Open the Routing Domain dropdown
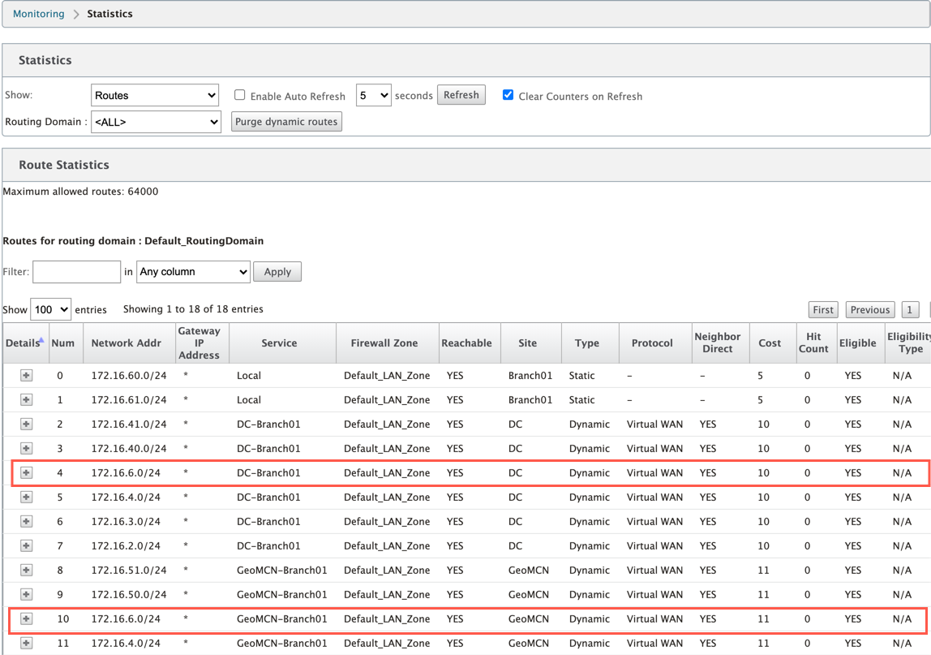This screenshot has height=655, width=931. click(x=157, y=122)
